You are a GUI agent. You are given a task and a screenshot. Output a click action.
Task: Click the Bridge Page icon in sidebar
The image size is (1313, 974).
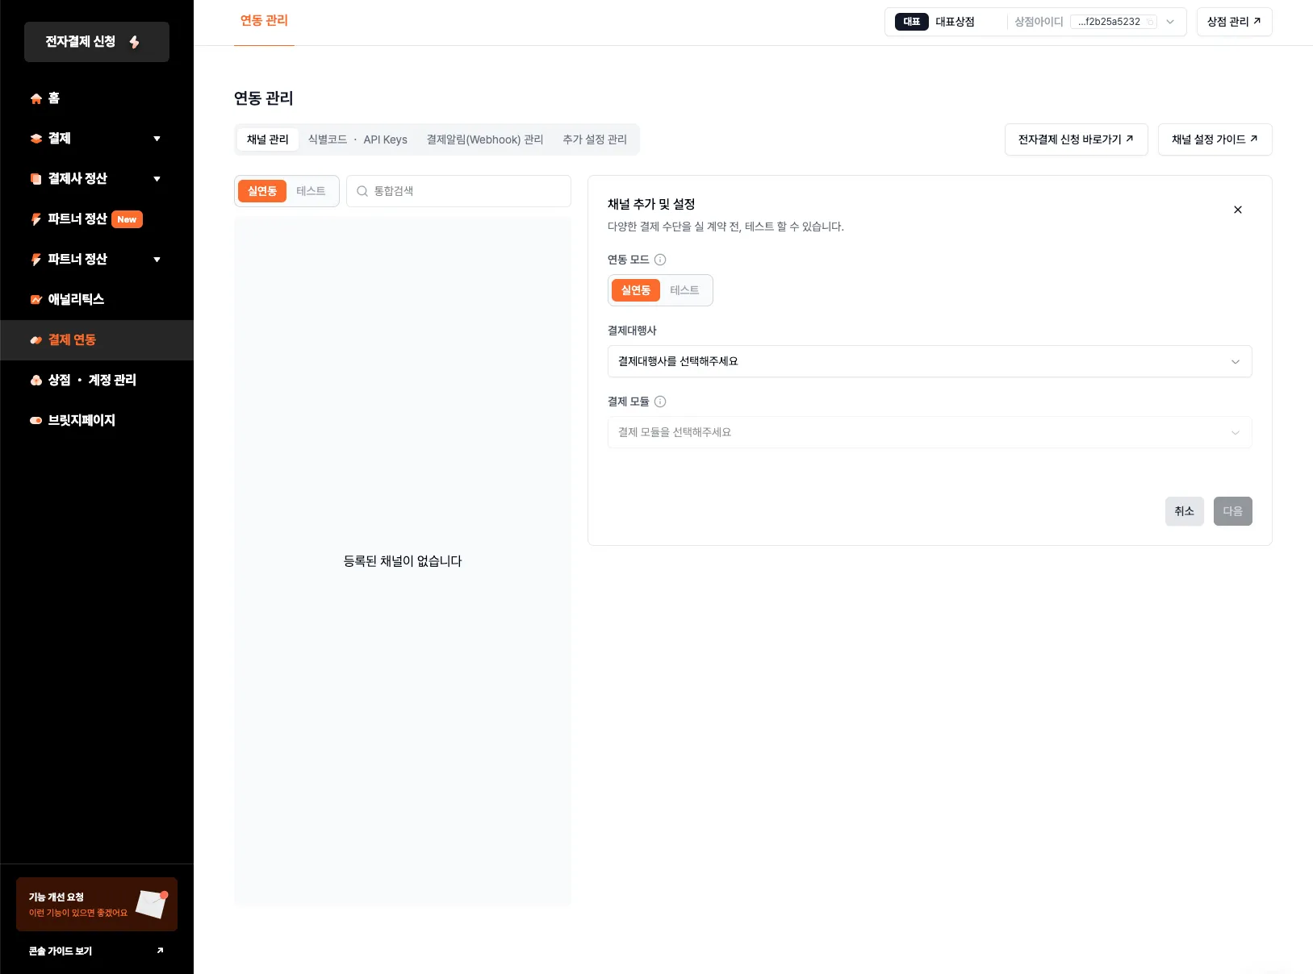tap(36, 421)
